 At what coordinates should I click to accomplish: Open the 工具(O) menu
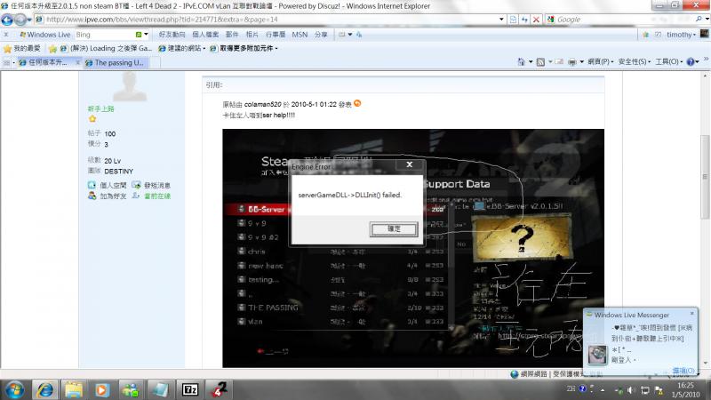pyautogui.click(x=669, y=61)
